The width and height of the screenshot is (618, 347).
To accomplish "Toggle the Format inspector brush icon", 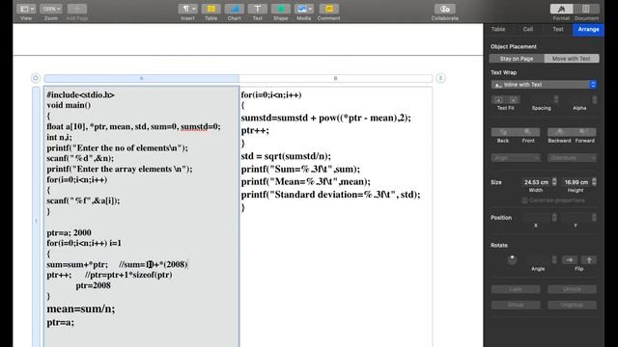I will [561, 9].
